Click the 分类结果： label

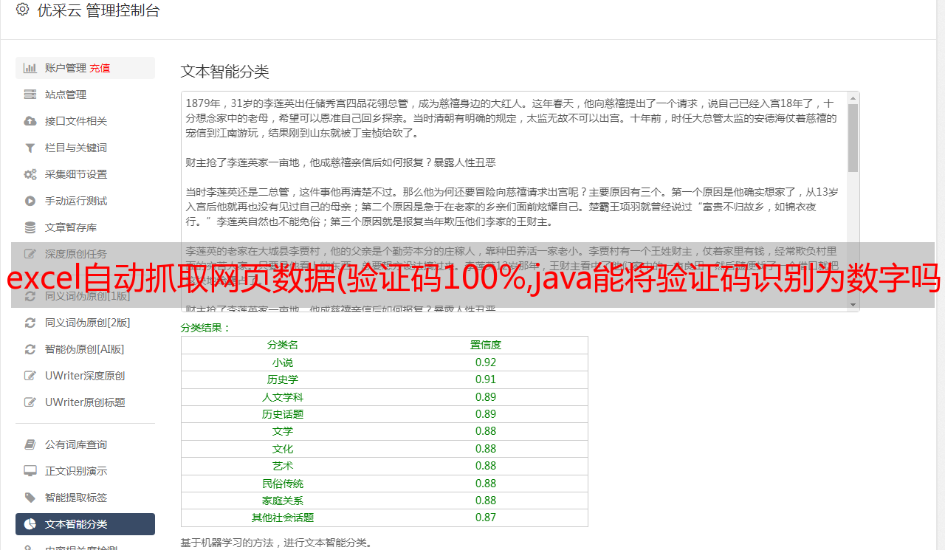206,328
